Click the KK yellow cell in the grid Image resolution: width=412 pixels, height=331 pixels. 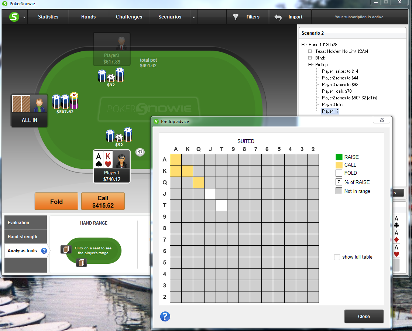click(x=187, y=171)
